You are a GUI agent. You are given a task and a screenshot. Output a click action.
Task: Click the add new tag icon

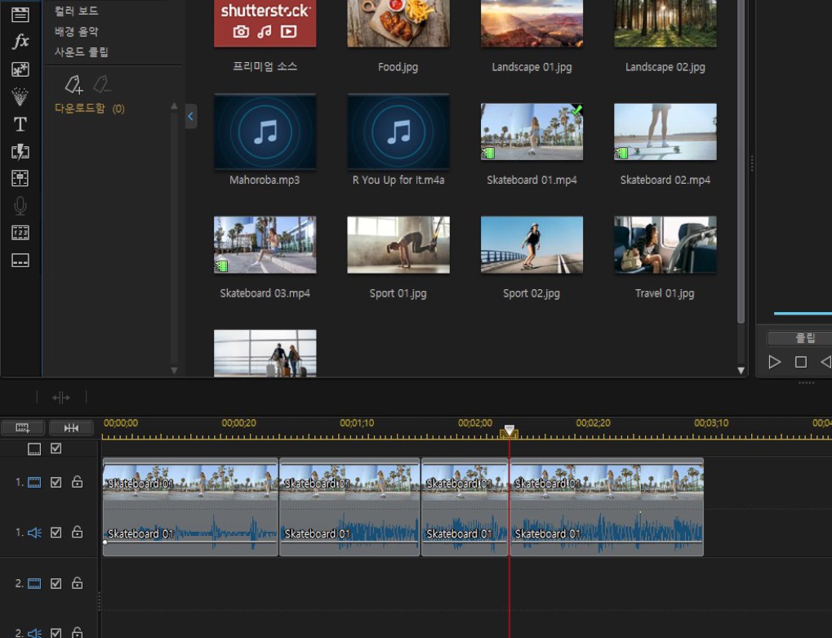tap(73, 84)
